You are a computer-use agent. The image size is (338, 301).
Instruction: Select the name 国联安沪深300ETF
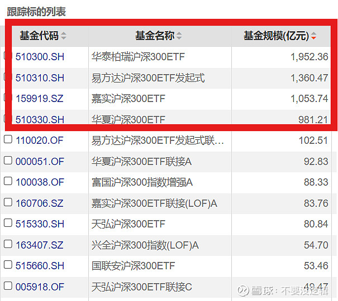133,266
